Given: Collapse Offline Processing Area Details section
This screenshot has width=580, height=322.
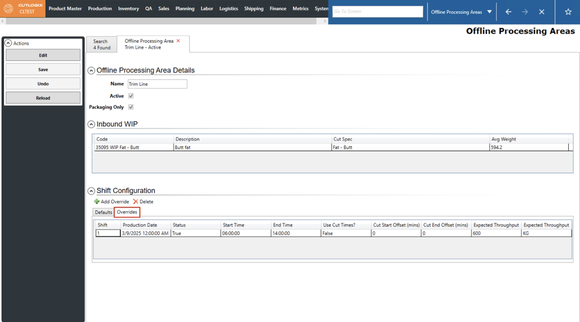Looking at the screenshot, I should 91,70.
